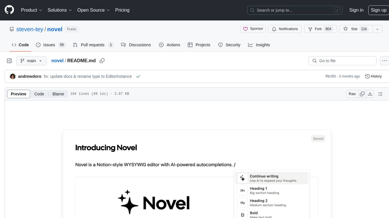Screen dimensions: 389x218
Task: Switch to the Code tab
Action: point(20,45)
